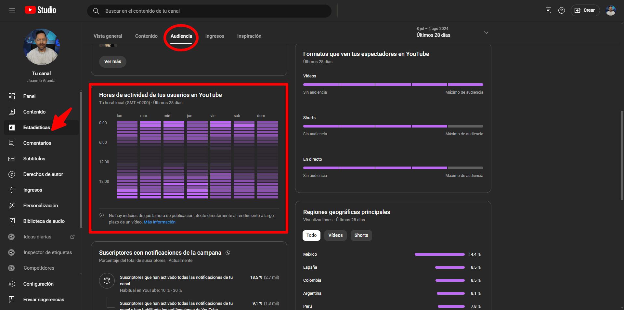
Task: Click the clock icon next to campana heading
Action: coord(228,253)
